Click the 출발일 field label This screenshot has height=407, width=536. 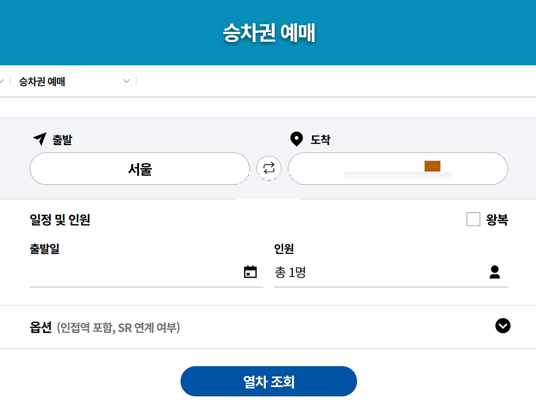coord(44,249)
